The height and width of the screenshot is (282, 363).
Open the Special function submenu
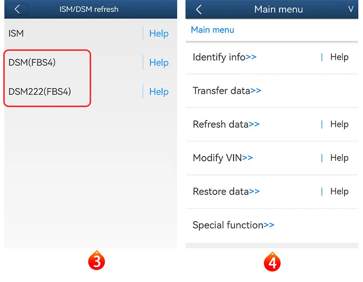coord(233,225)
